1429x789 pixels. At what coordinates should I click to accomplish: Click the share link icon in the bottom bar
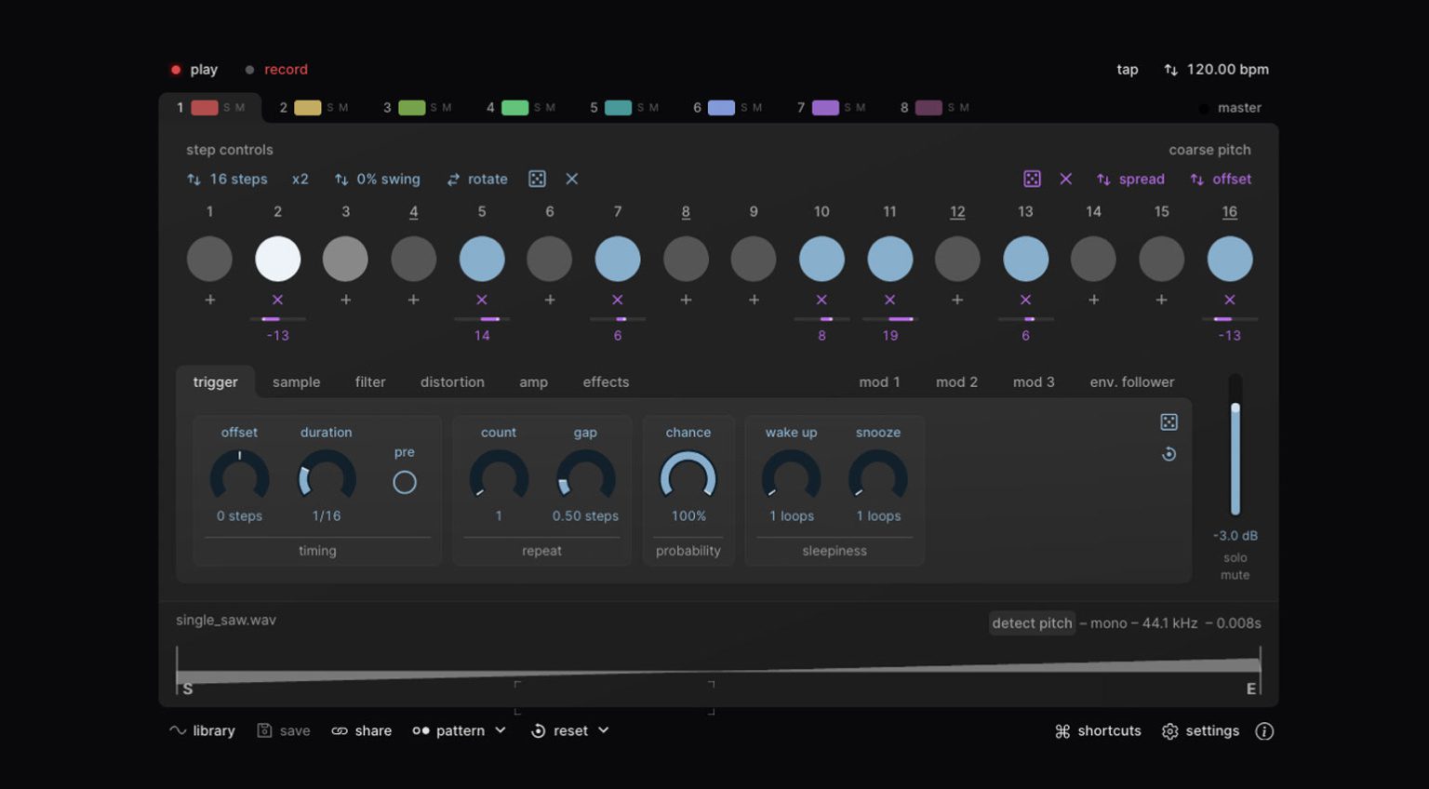(341, 730)
